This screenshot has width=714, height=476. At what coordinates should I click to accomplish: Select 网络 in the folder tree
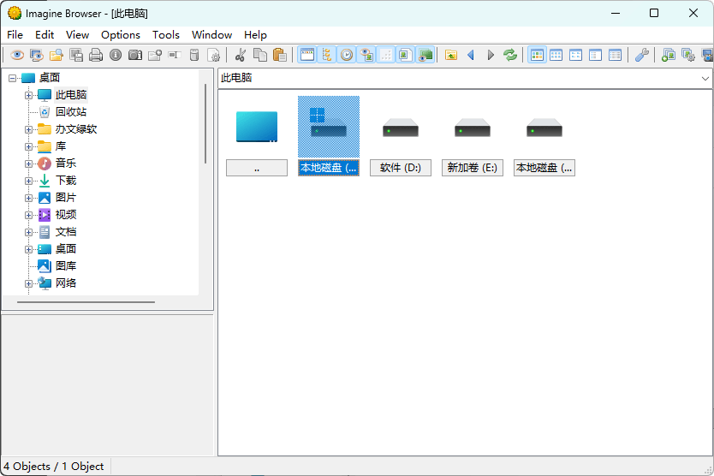click(x=66, y=283)
